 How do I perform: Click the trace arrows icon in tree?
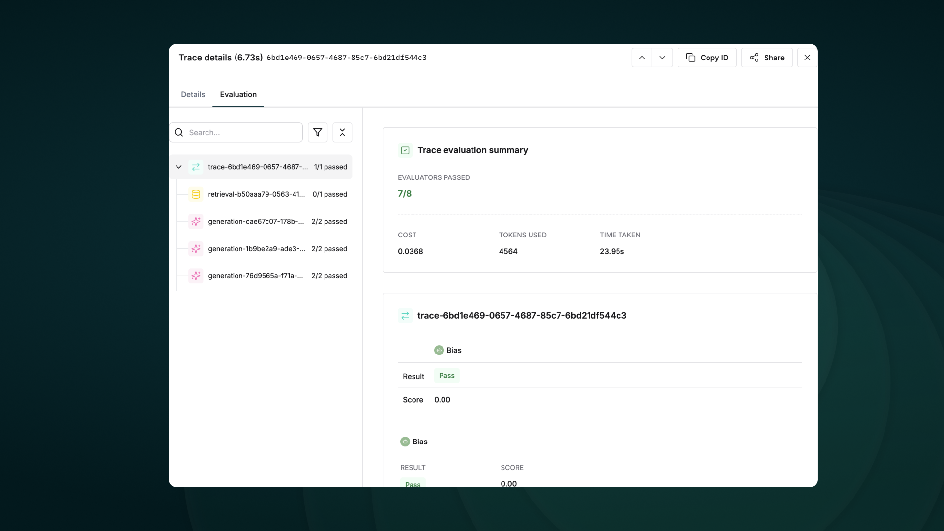(x=196, y=167)
